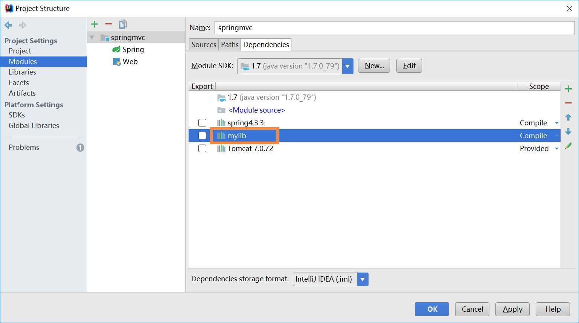579x323 pixels.
Task: Move dependency down with blue down arrow
Action: [568, 131]
